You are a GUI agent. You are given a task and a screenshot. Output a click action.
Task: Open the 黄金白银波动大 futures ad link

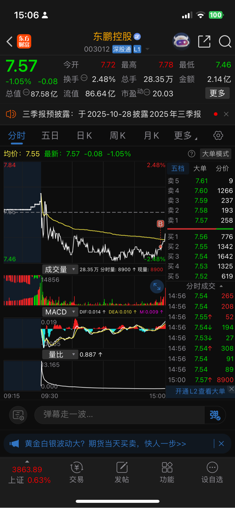click(105, 444)
